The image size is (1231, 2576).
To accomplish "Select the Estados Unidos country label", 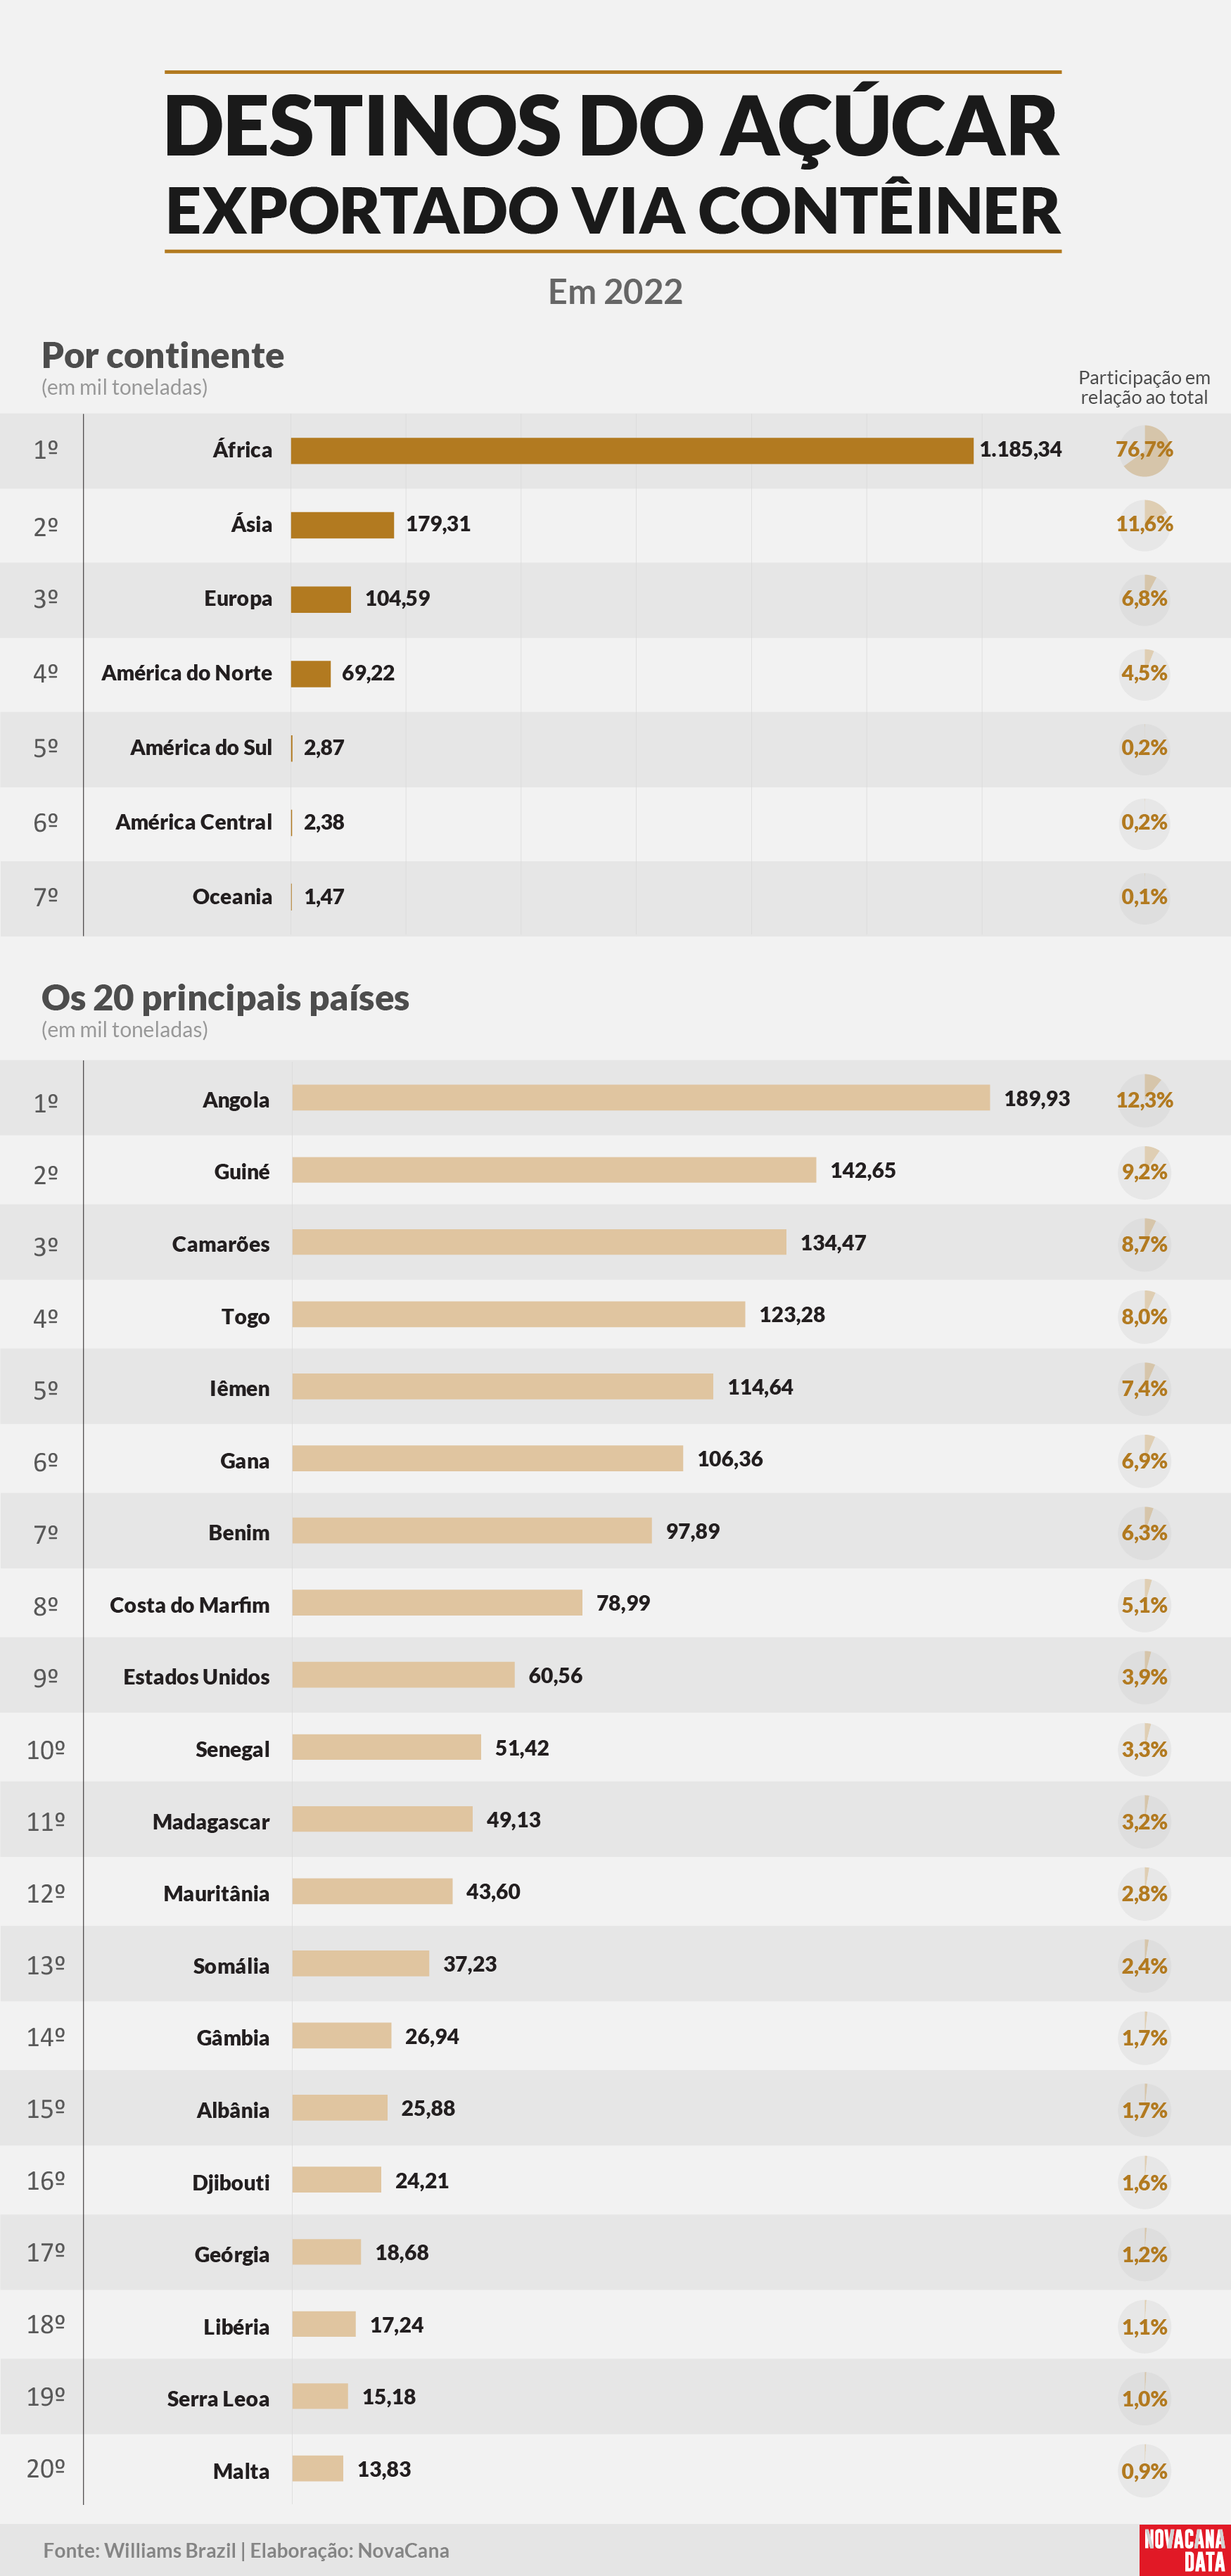I will click(196, 1677).
